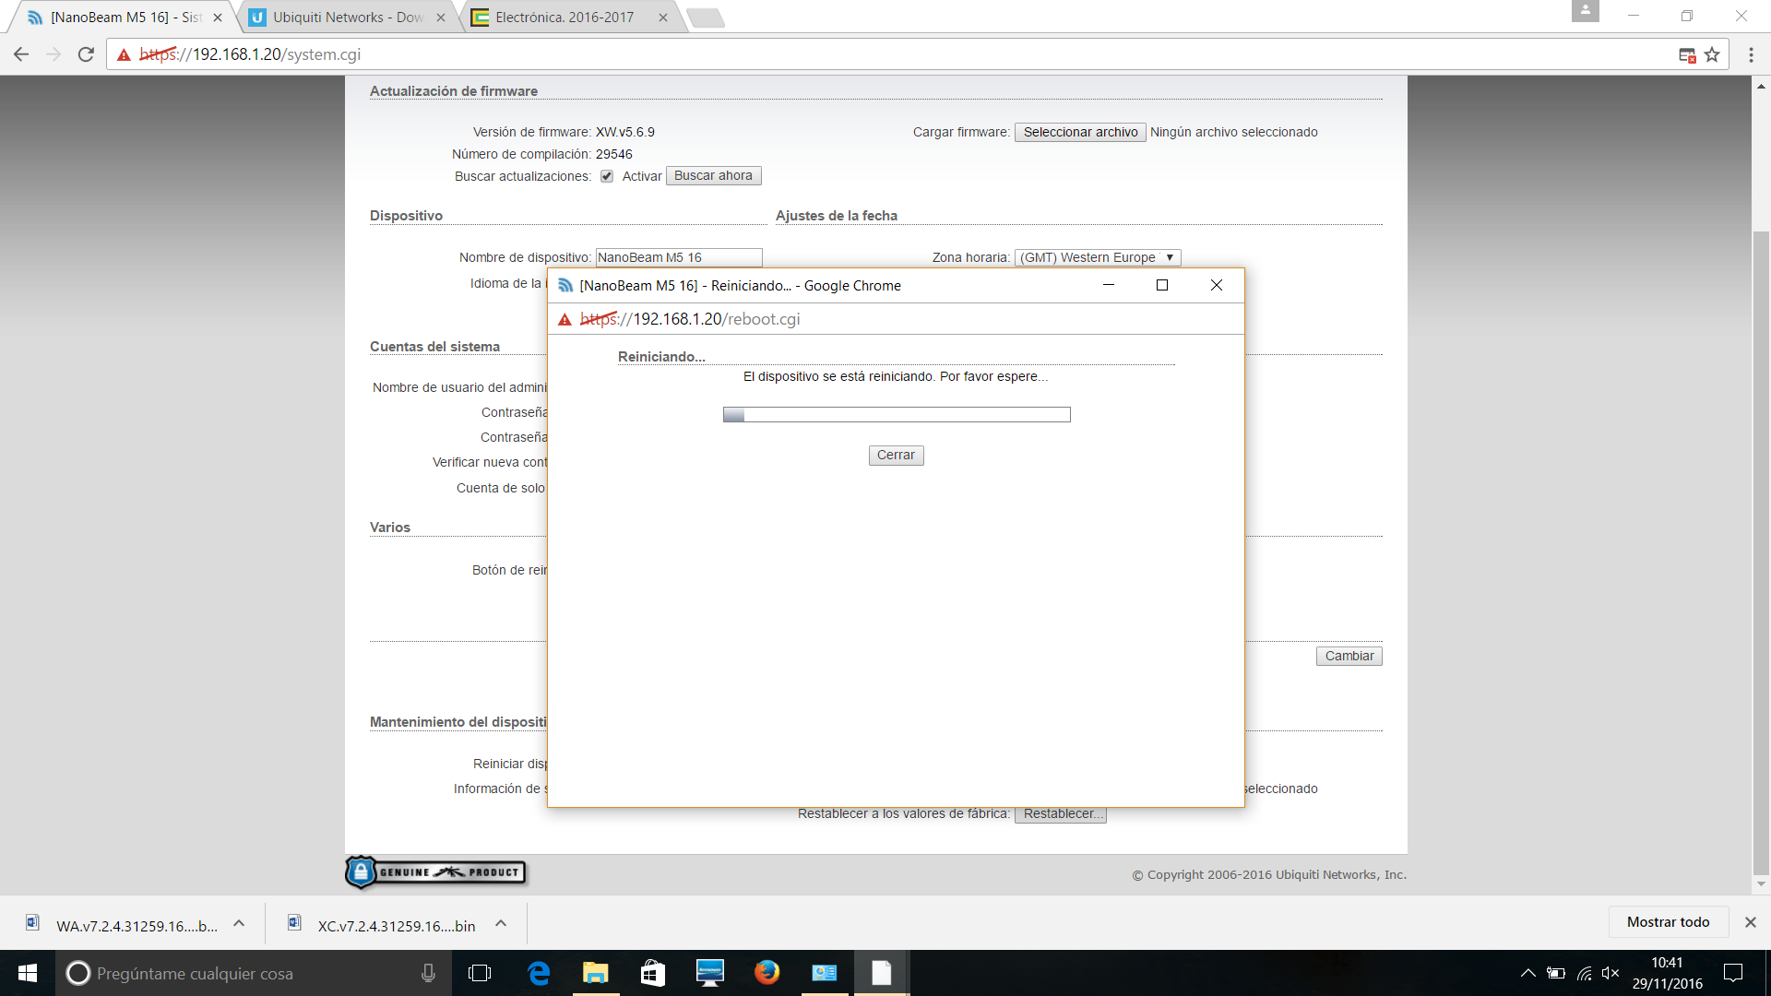The image size is (1771, 996).
Task: Click the blocked pop-up icon in address bar
Action: [1687, 54]
